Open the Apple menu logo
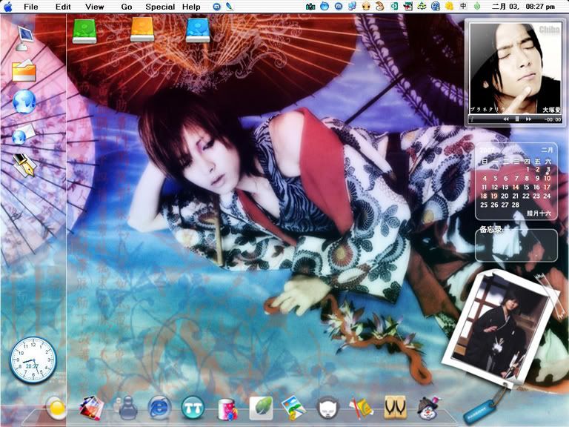The image size is (569, 427). 8,7
